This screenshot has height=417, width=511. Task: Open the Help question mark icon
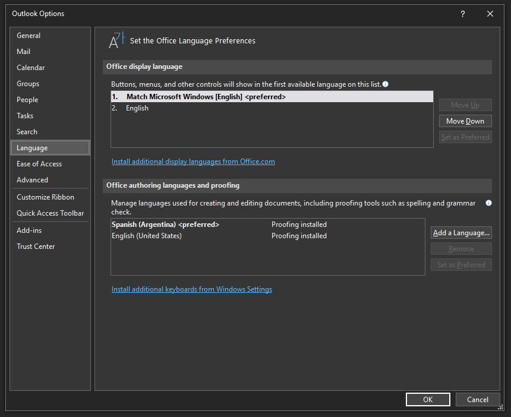[x=462, y=14]
